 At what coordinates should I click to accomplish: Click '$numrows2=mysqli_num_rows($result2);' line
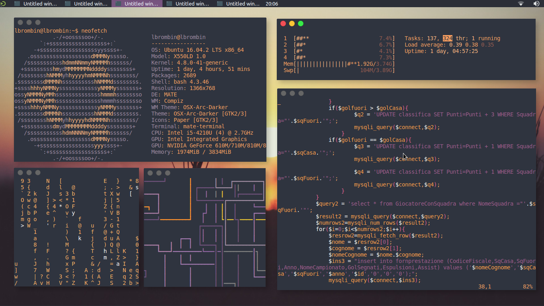pyautogui.click(x=373, y=223)
